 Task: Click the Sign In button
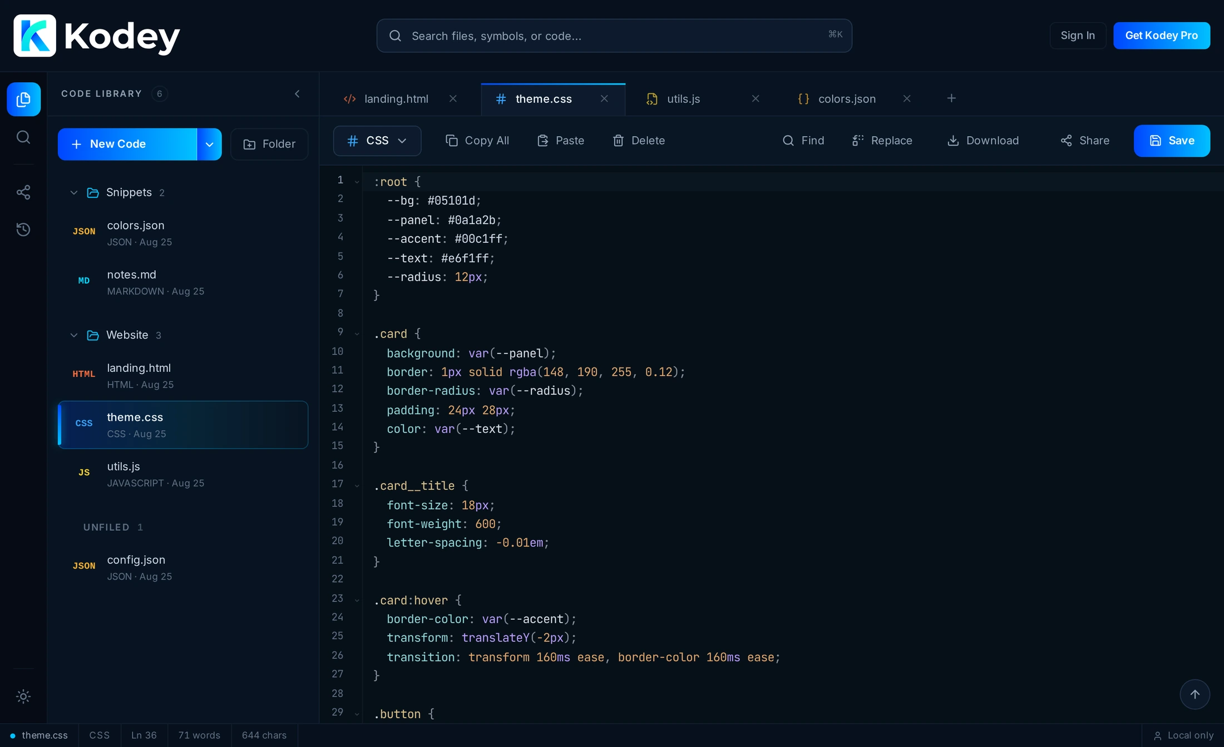[x=1078, y=36]
